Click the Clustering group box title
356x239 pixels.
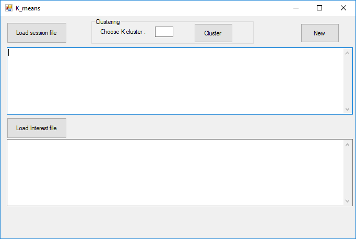[108, 22]
